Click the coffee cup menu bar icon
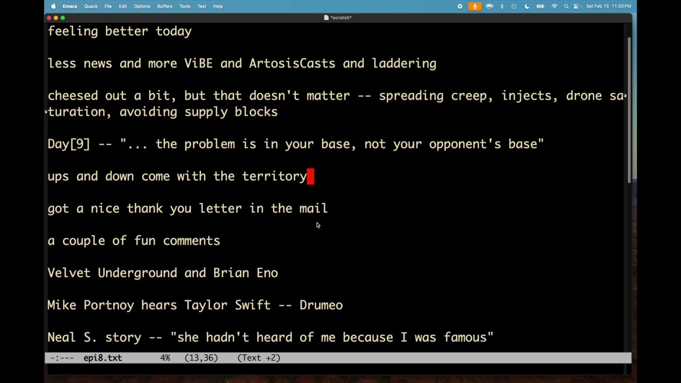Image resolution: width=681 pixels, height=383 pixels. tap(489, 6)
